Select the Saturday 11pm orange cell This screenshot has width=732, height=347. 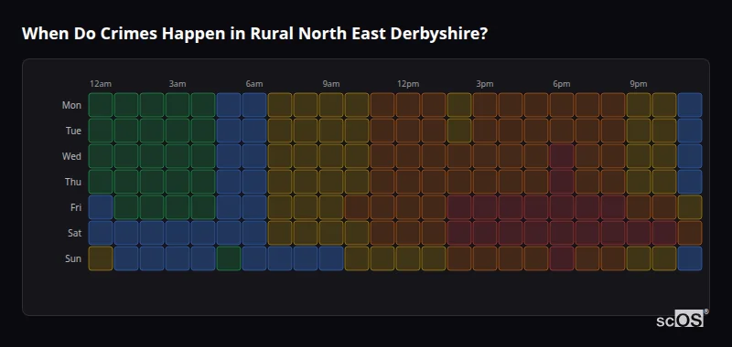(x=690, y=233)
